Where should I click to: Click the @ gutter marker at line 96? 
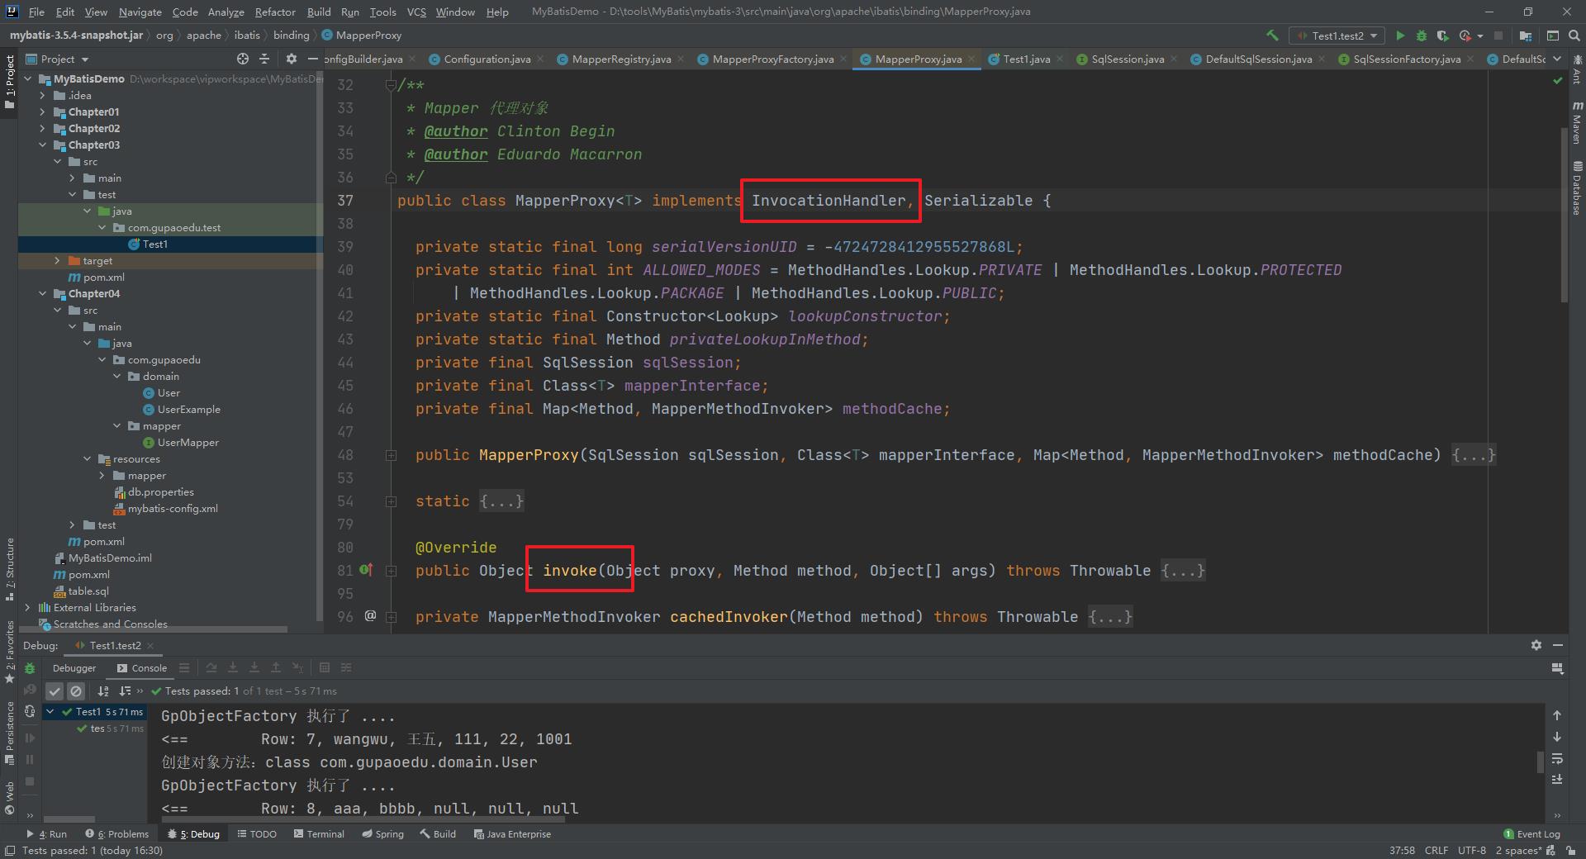click(370, 616)
